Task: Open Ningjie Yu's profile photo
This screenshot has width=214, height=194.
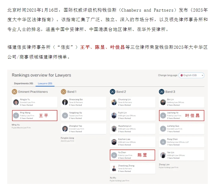Action: coord(16,102)
